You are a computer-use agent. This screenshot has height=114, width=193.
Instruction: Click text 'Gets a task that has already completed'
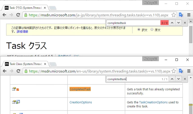[x=153, y=89]
